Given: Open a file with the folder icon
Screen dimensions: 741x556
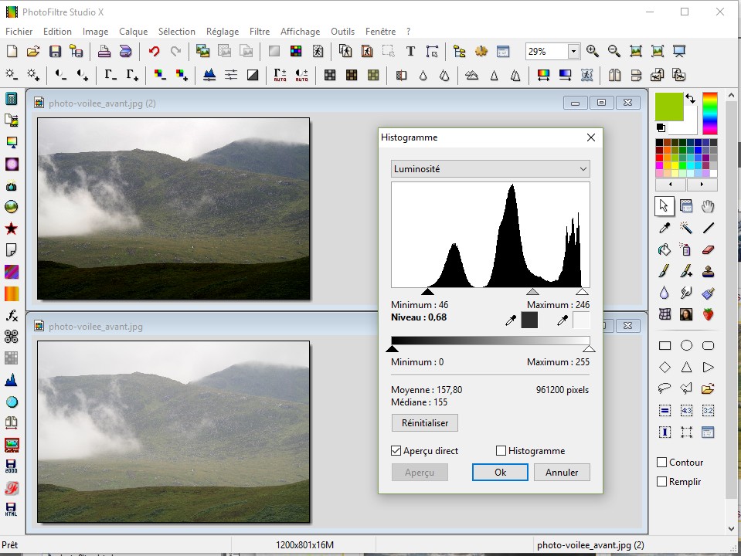Looking at the screenshot, I should point(33,51).
